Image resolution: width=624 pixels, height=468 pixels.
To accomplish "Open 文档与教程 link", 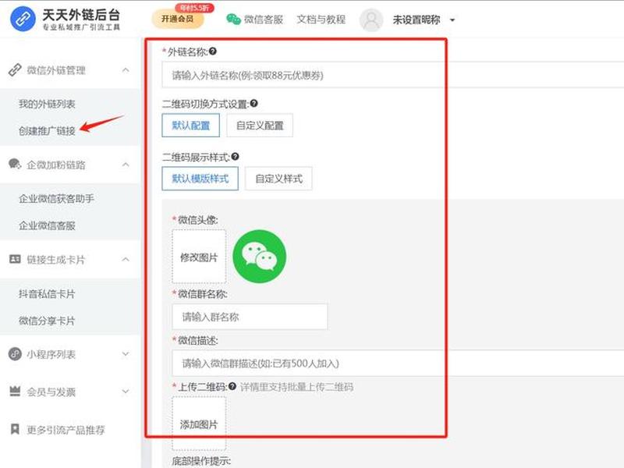I will (x=321, y=19).
